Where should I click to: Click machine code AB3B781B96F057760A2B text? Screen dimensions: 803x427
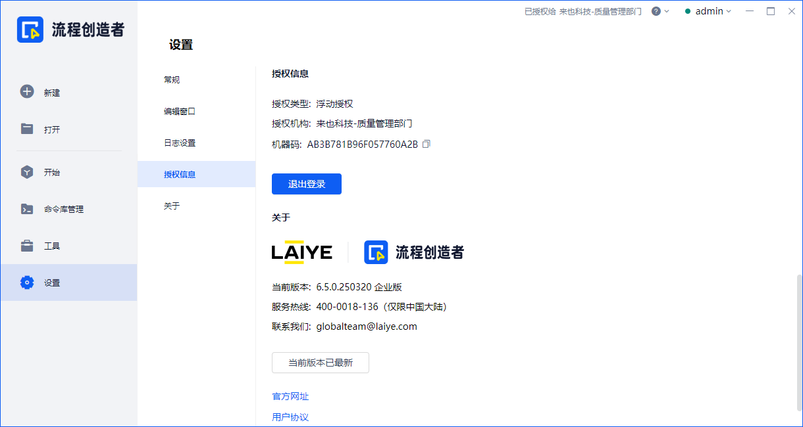pyautogui.click(x=363, y=145)
